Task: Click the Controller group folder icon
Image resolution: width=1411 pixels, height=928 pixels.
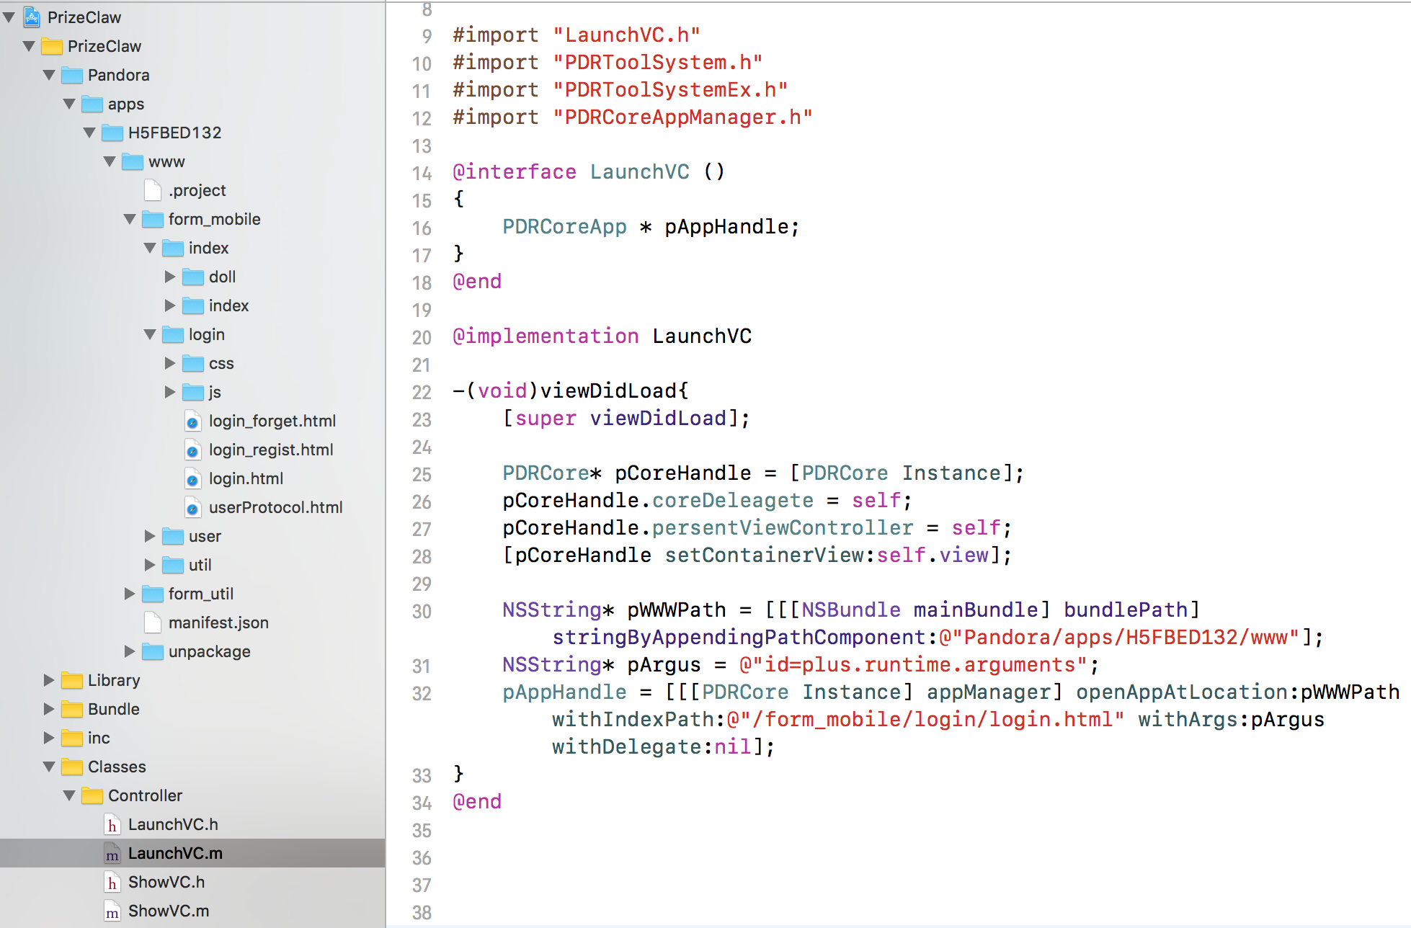Action: click(x=92, y=795)
